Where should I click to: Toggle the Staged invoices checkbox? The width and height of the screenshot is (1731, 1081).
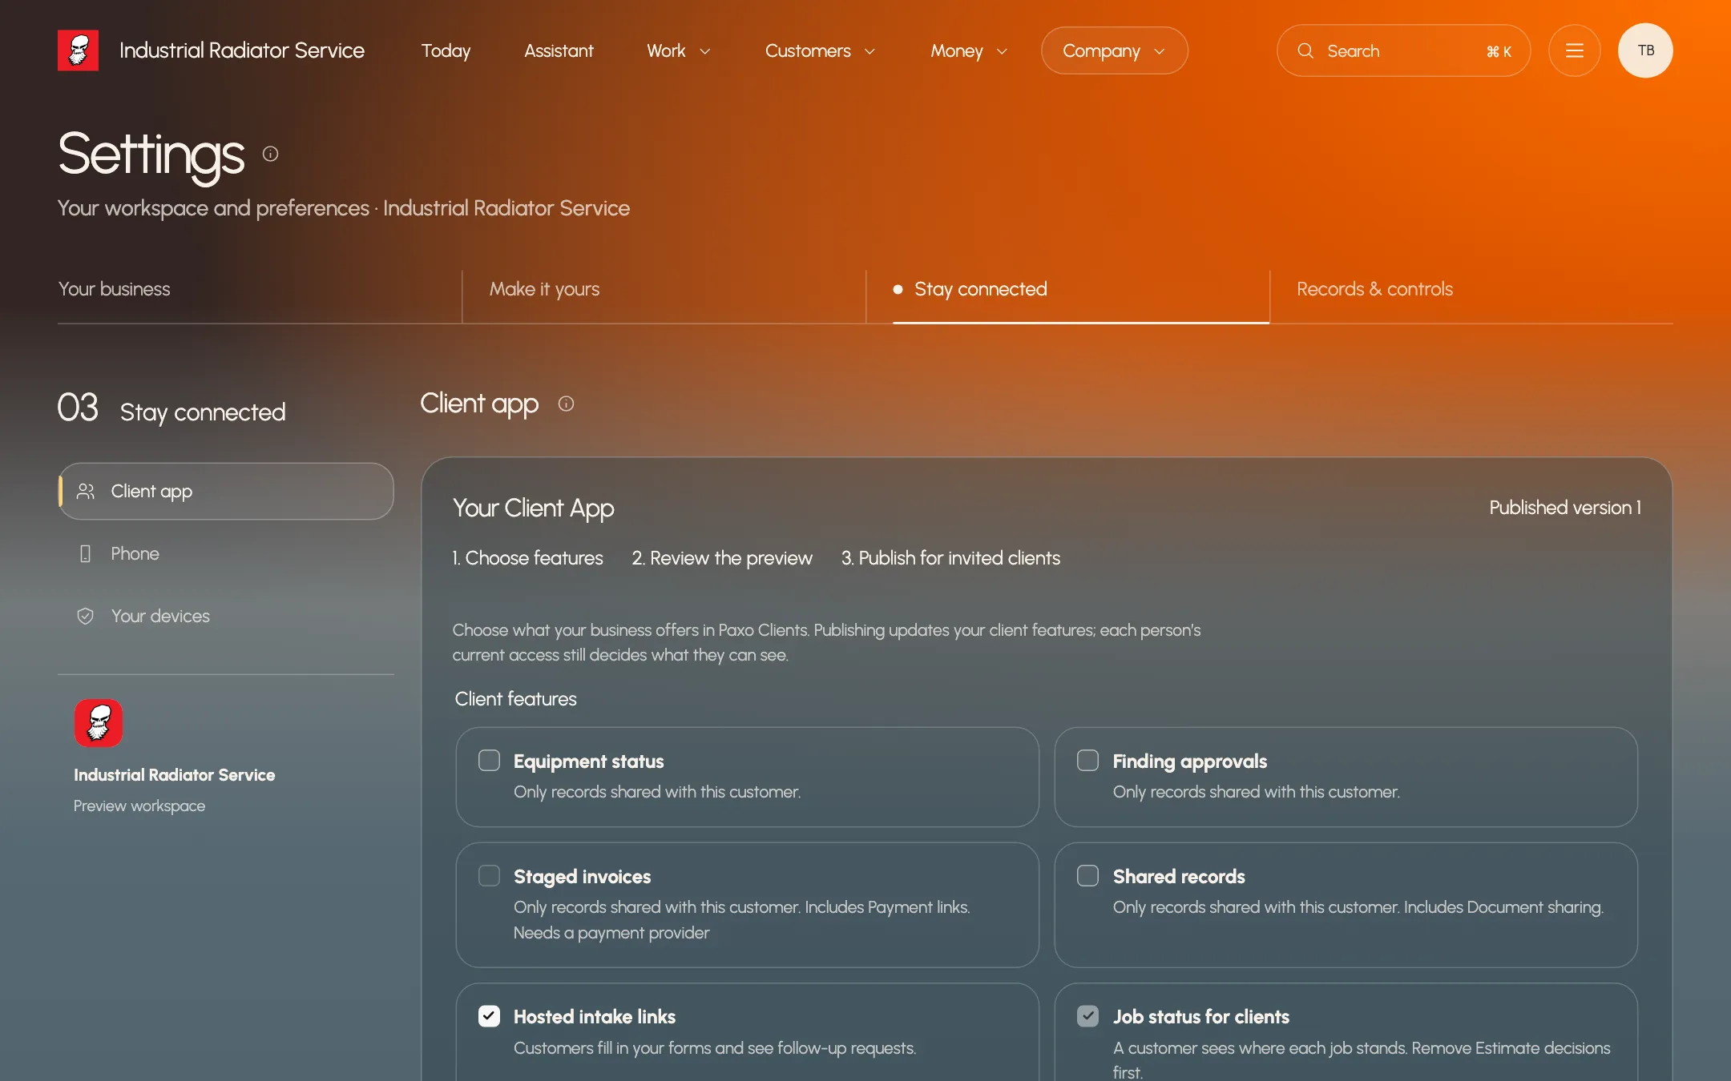[489, 876]
